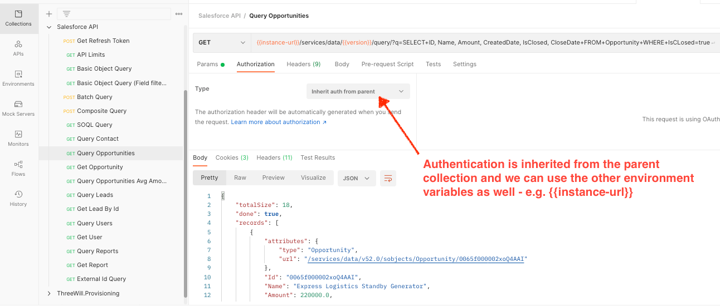This screenshot has width=720, height=306.
Task: Open the Monitors sidebar section
Action: tap(18, 138)
